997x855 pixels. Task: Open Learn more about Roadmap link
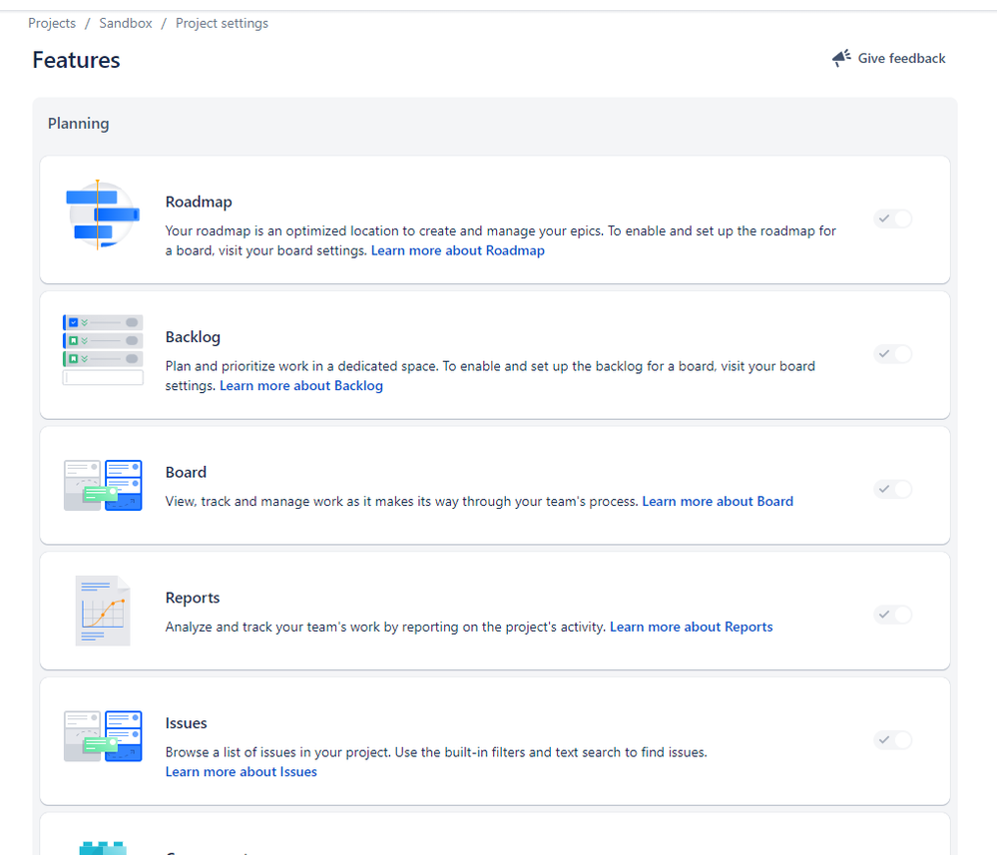[x=458, y=250]
